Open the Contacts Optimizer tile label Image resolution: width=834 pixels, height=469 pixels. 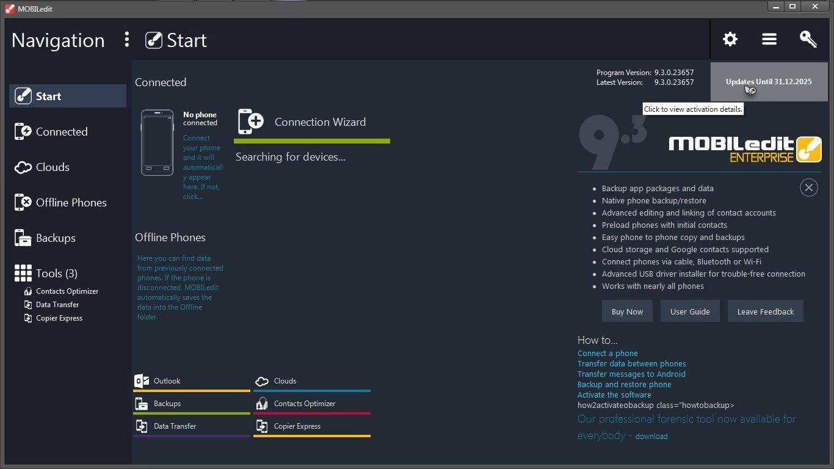coord(305,404)
